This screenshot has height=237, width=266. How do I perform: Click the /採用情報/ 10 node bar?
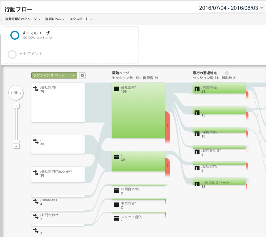tap(219, 130)
